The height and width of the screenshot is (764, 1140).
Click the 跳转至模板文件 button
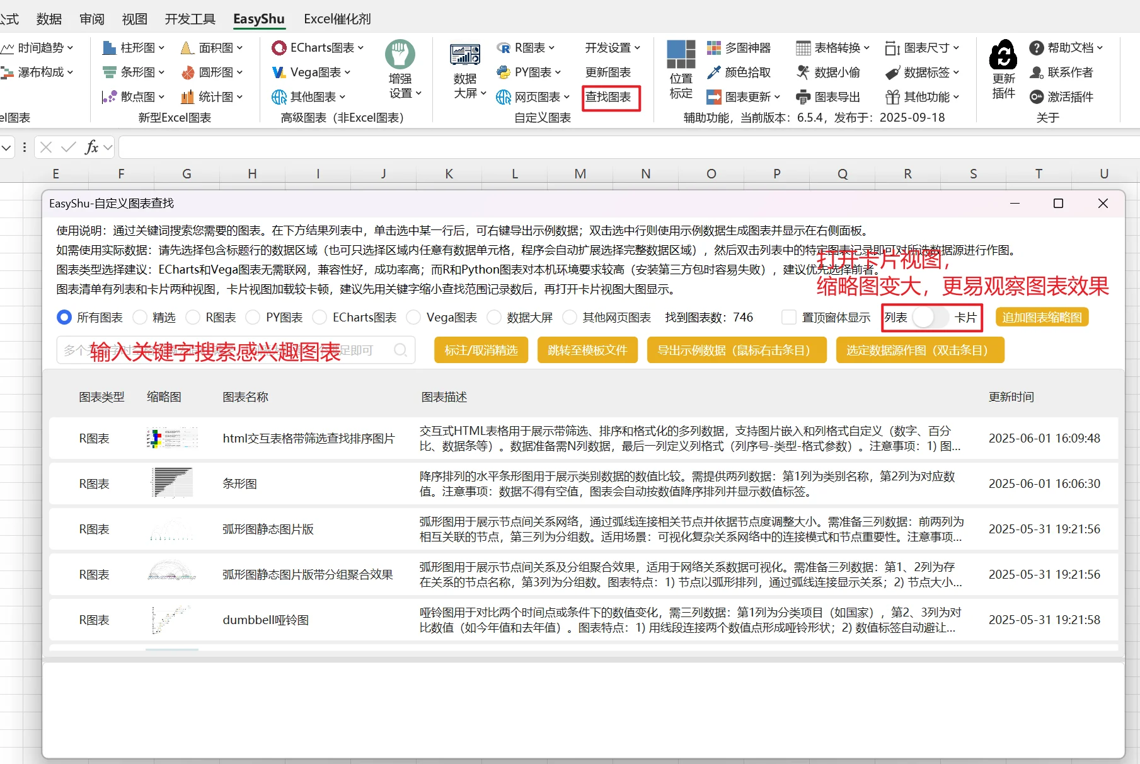pyautogui.click(x=587, y=350)
